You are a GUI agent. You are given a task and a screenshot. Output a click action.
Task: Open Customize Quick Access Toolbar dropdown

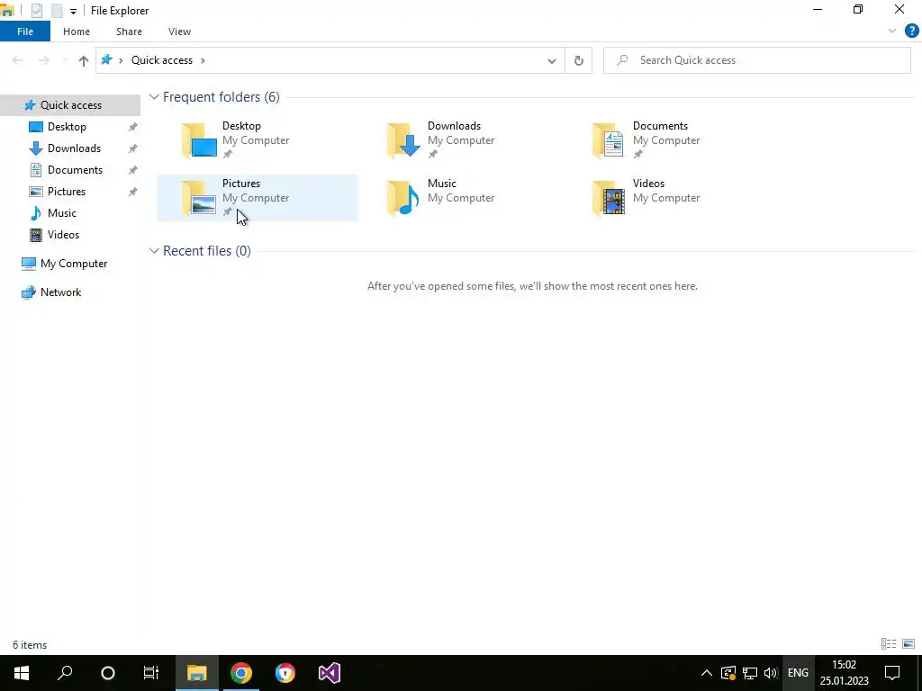pyautogui.click(x=73, y=11)
